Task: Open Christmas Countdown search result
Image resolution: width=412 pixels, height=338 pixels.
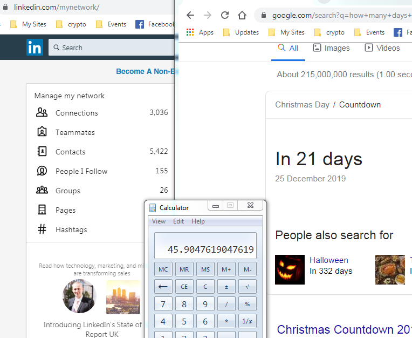Action: (344, 329)
